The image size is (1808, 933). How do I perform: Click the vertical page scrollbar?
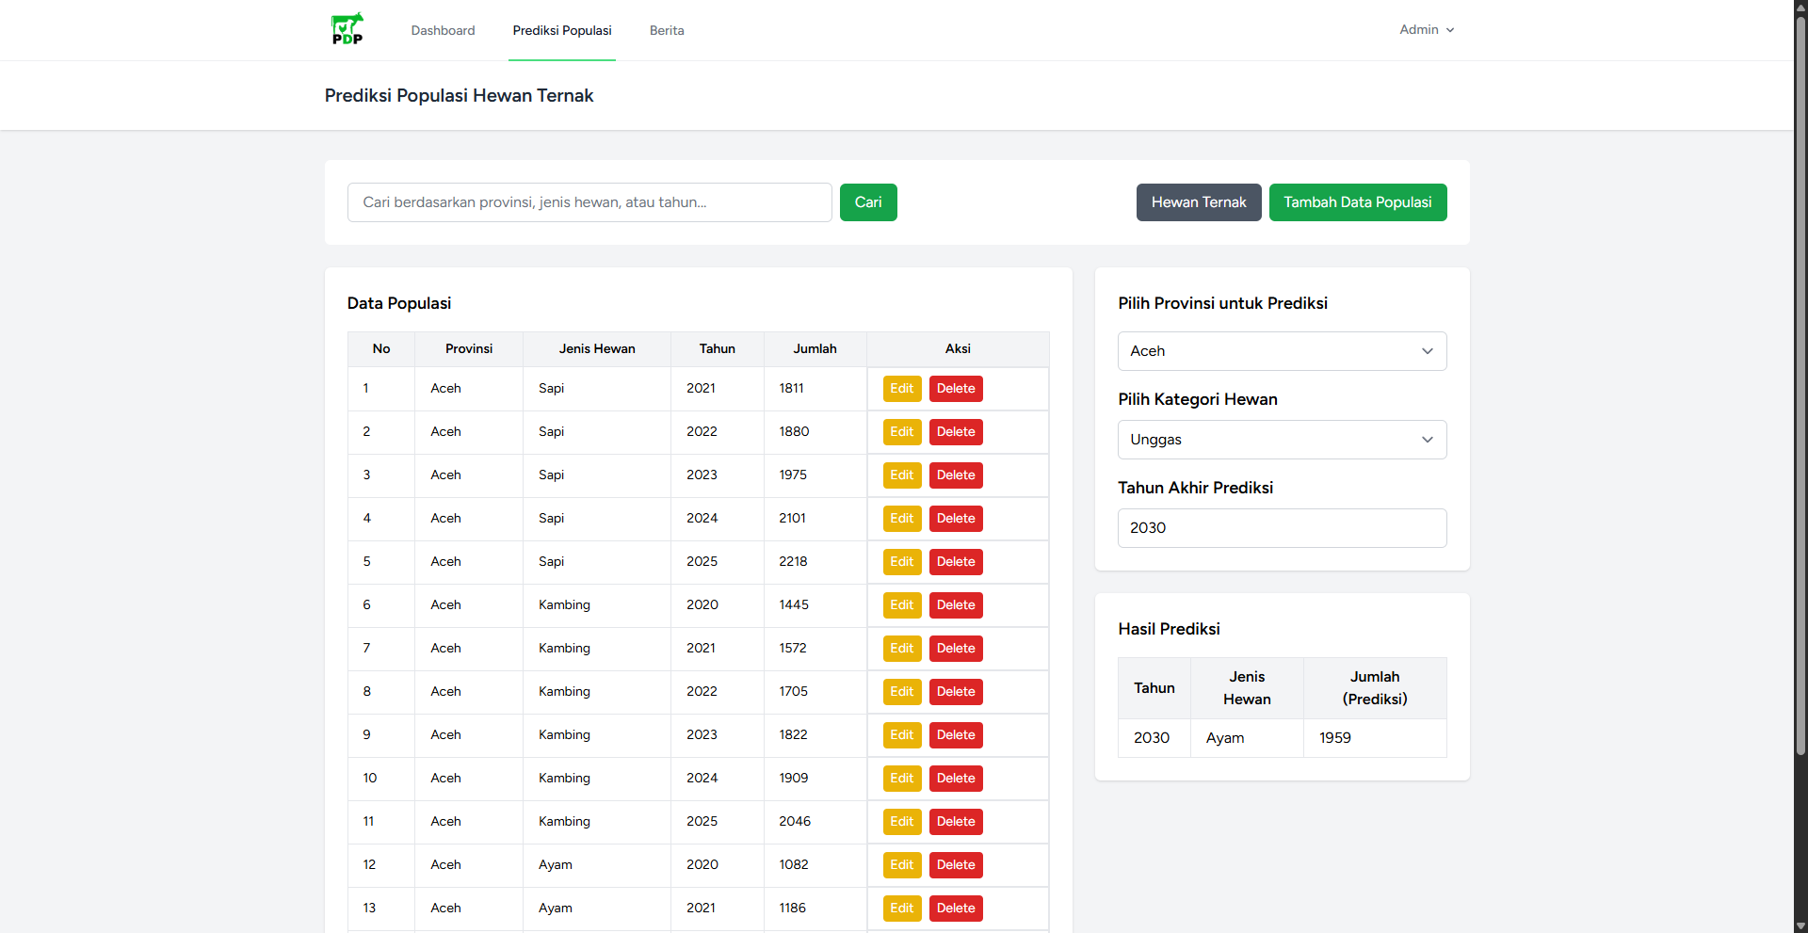1800,377
